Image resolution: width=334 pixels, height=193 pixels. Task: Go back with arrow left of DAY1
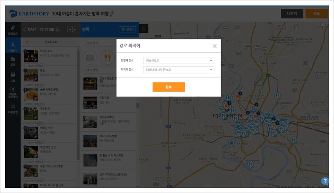click(24, 30)
